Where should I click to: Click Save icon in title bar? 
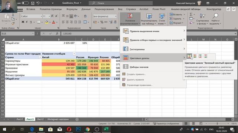[32, 3]
